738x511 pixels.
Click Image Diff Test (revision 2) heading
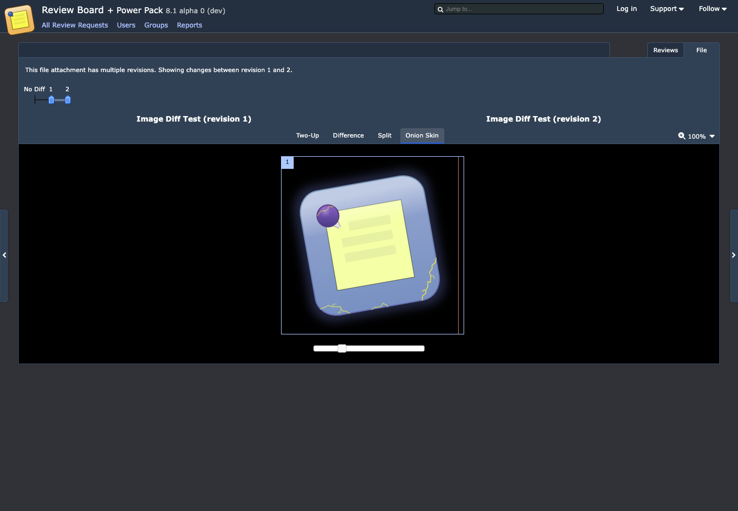click(543, 119)
